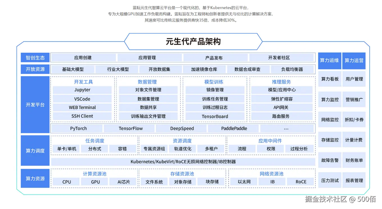Image resolution: width=382 pixels, height=209 pixels.
Task: Select the 营销推广 box
Action: pyautogui.click(x=354, y=99)
